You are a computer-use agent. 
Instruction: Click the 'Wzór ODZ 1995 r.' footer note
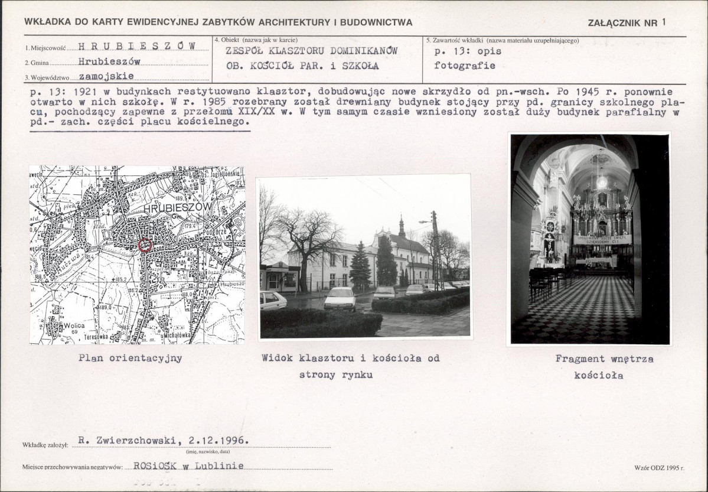[659, 468]
